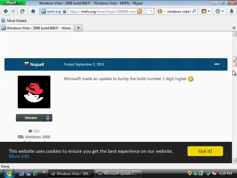Open the home page
Screen dimensions: 237x178
point(33,11)
